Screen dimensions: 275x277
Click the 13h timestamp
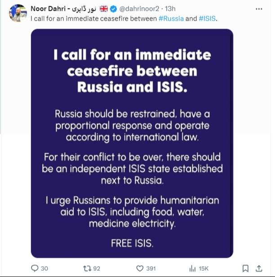[171, 9]
